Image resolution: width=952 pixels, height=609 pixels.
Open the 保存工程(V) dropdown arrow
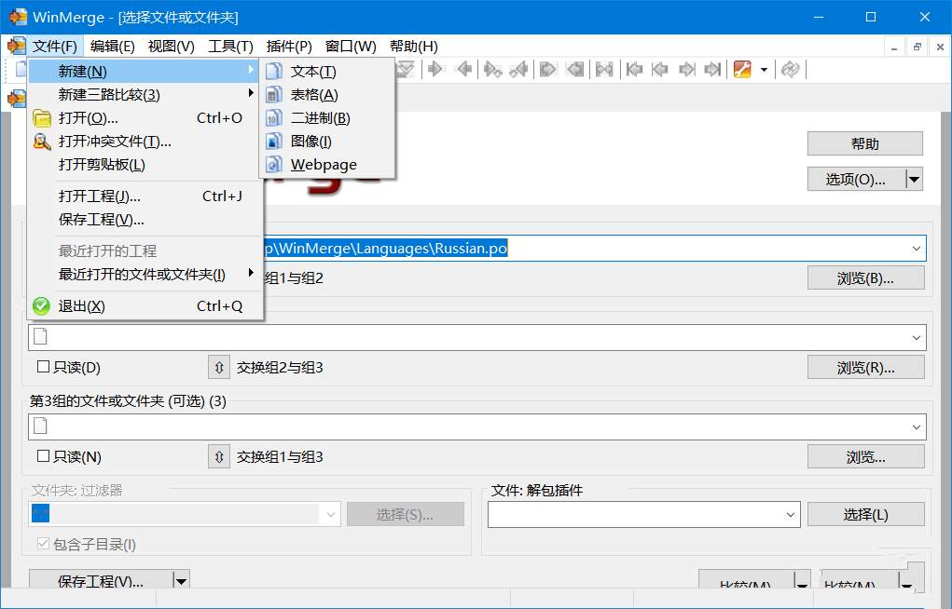point(181,579)
